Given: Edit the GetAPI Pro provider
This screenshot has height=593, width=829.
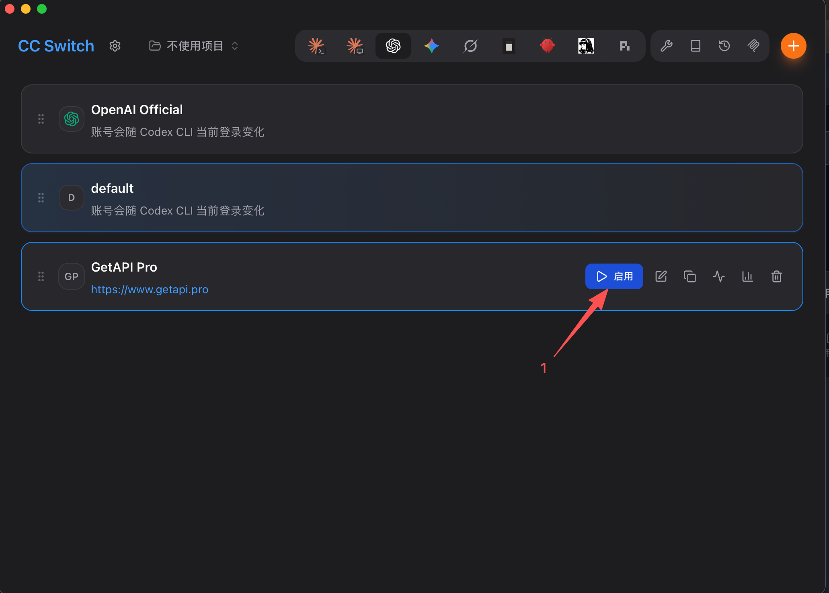Looking at the screenshot, I should pyautogui.click(x=661, y=276).
